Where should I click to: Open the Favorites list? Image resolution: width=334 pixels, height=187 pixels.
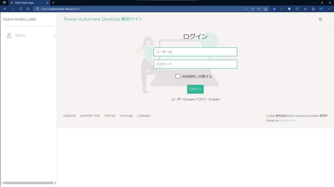coord(306,9)
